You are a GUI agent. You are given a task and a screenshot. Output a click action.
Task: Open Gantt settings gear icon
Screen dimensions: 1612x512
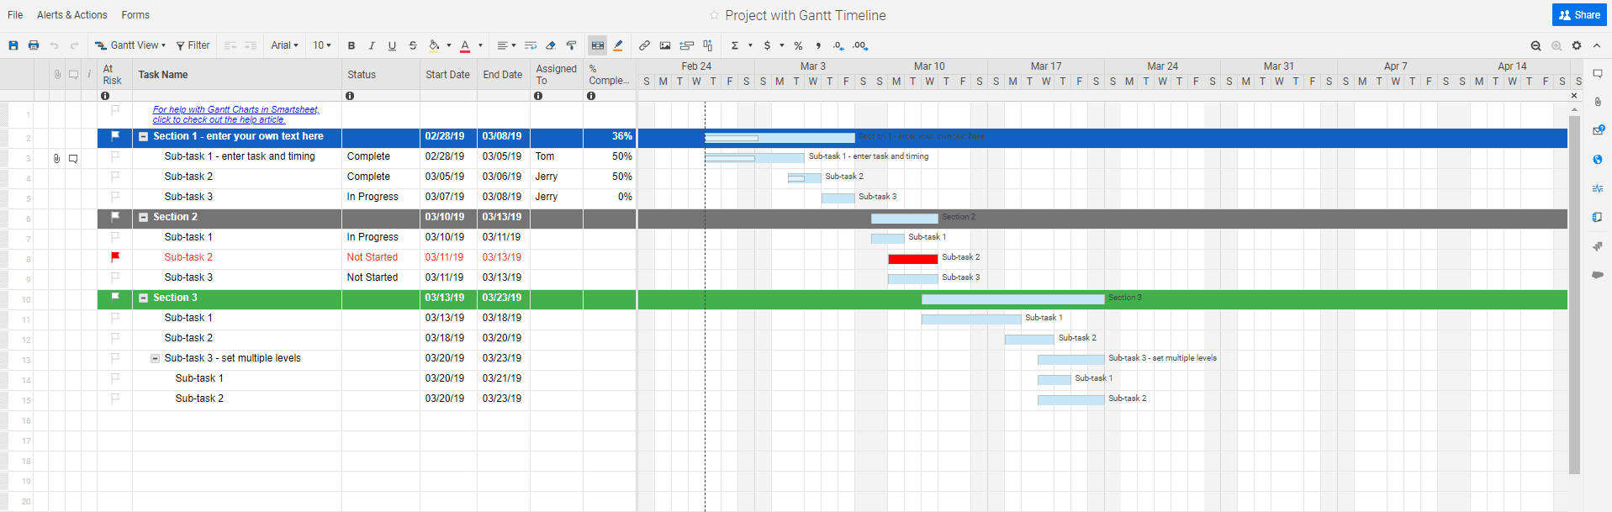point(1577,45)
